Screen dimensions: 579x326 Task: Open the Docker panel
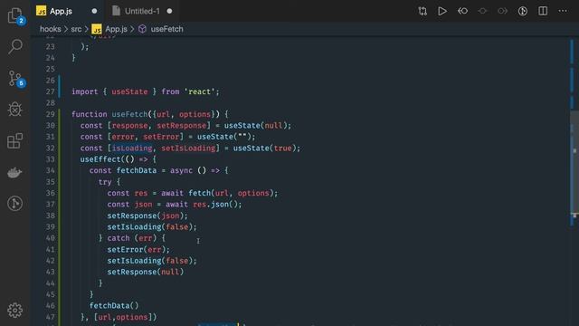click(x=15, y=172)
